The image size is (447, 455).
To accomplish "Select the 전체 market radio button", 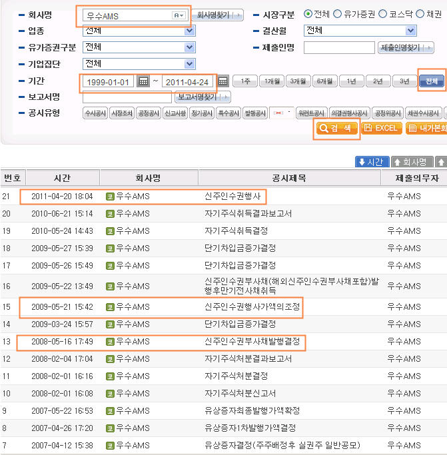I will pyautogui.click(x=308, y=13).
